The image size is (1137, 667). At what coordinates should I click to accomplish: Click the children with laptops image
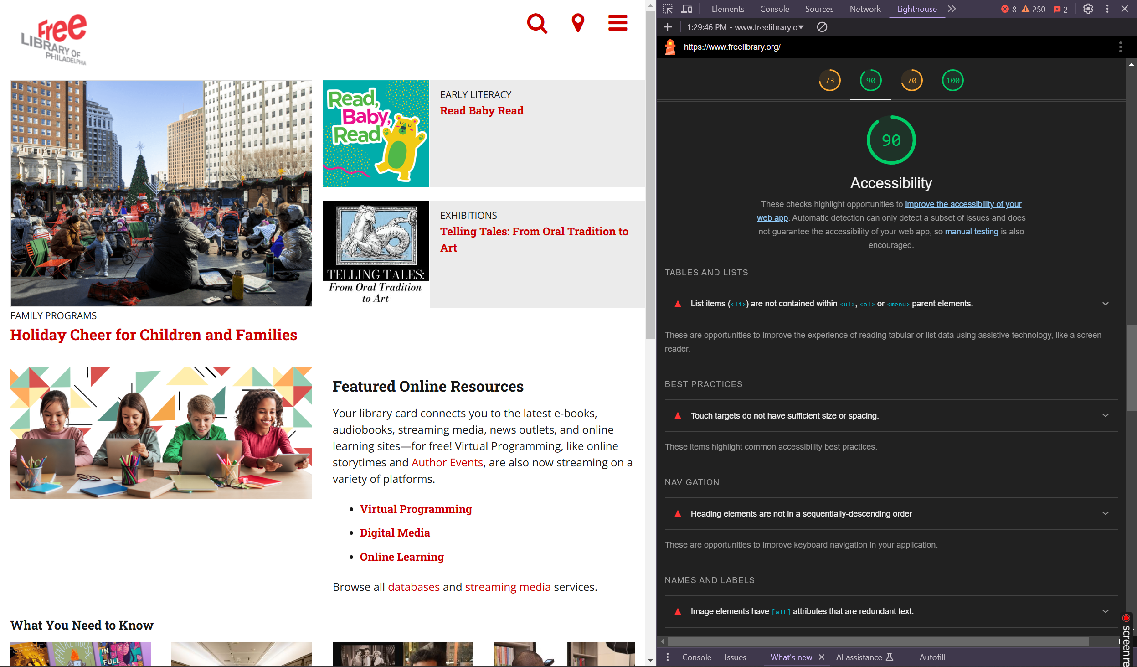(x=161, y=433)
